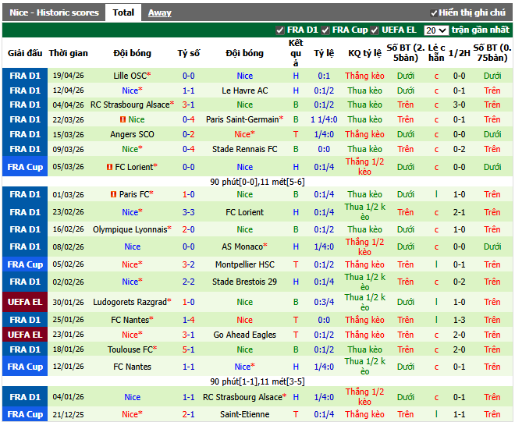Click the FRA D1 badge for Lille OSC match
Image resolution: width=515 pixels, height=422 pixels.
pyautogui.click(x=24, y=76)
